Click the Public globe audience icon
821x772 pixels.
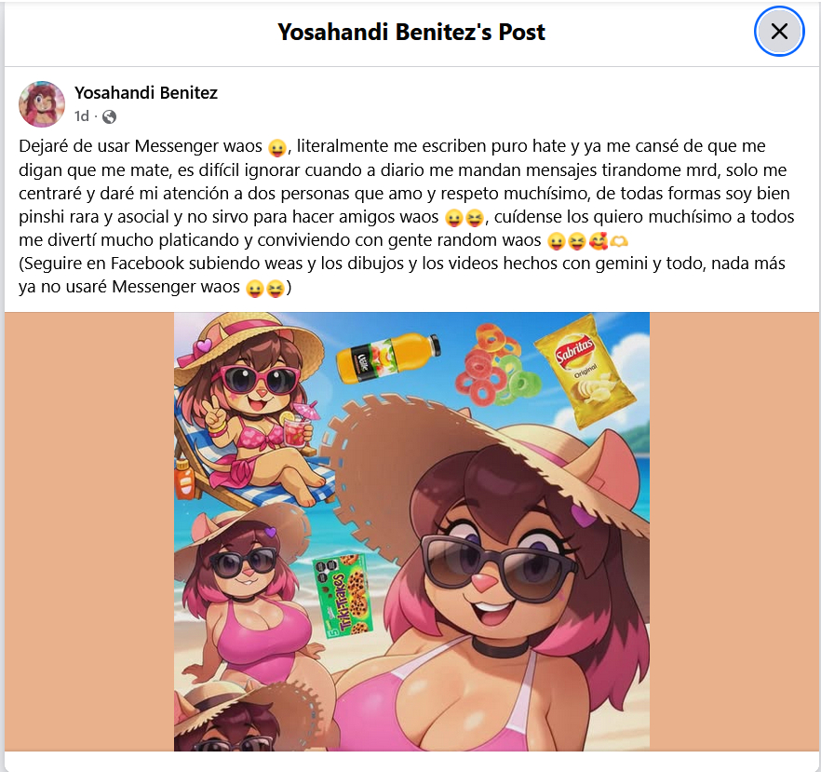tap(109, 116)
